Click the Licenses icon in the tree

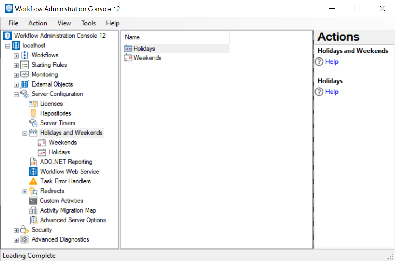(33, 104)
